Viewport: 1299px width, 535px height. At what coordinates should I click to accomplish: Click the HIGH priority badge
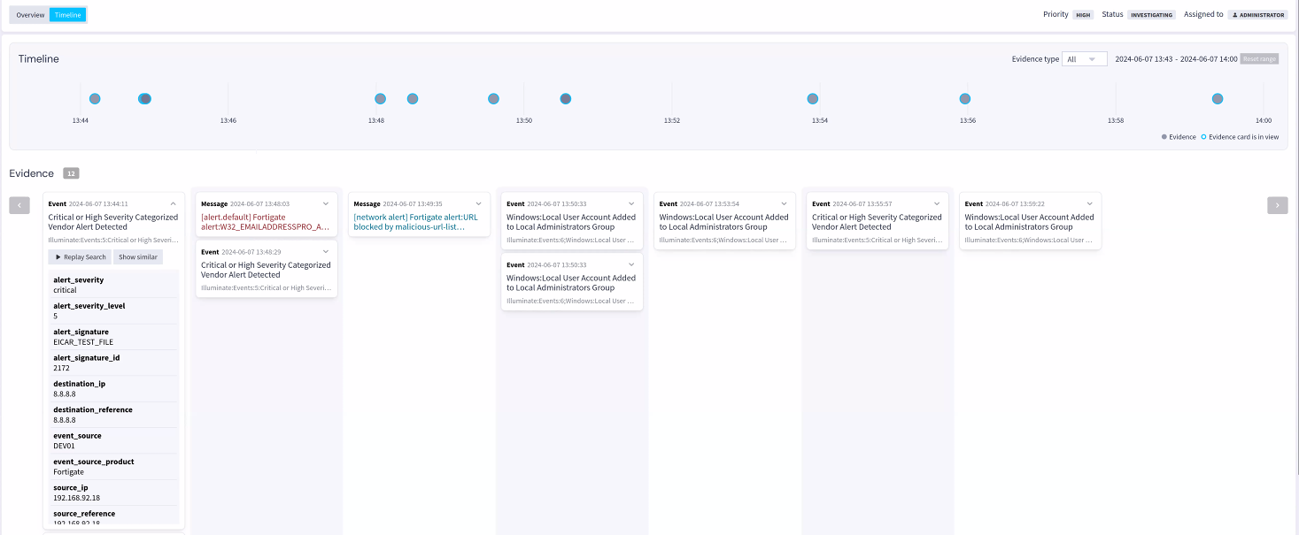[x=1082, y=15]
